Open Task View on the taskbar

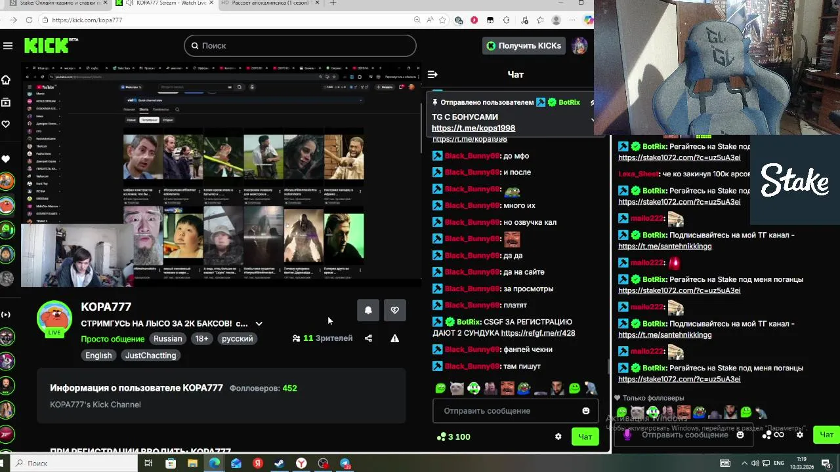click(x=148, y=463)
